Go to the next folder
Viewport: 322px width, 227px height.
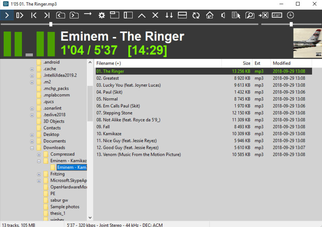tap(74, 15)
